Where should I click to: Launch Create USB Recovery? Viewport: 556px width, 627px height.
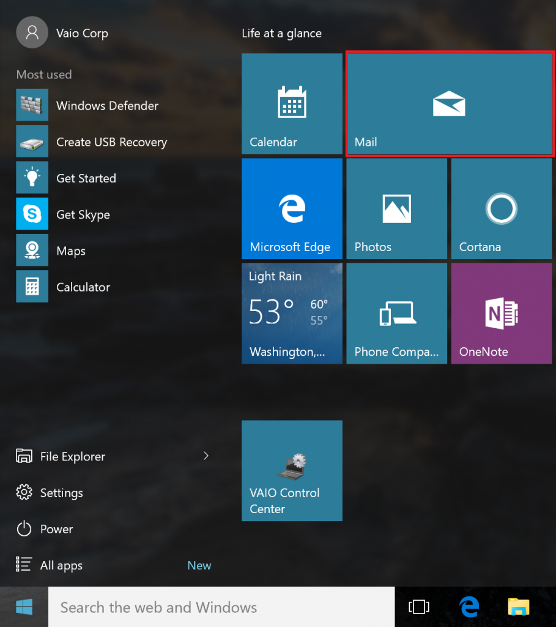click(x=111, y=141)
